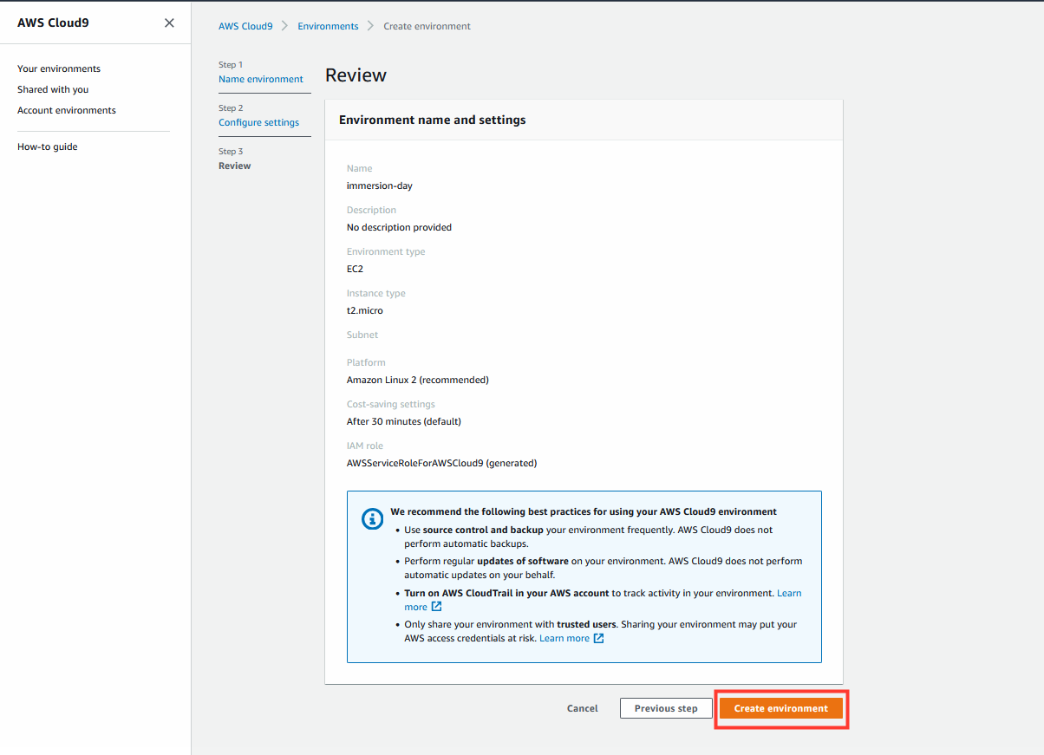Select the Description field label
The image size is (1044, 755).
371,210
